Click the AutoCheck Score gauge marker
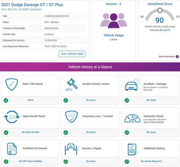This screenshot has width=180, height=167. pyautogui.click(x=160, y=10)
